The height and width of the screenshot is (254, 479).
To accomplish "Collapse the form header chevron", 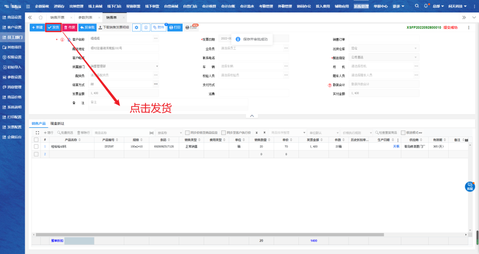I will coord(251,116).
